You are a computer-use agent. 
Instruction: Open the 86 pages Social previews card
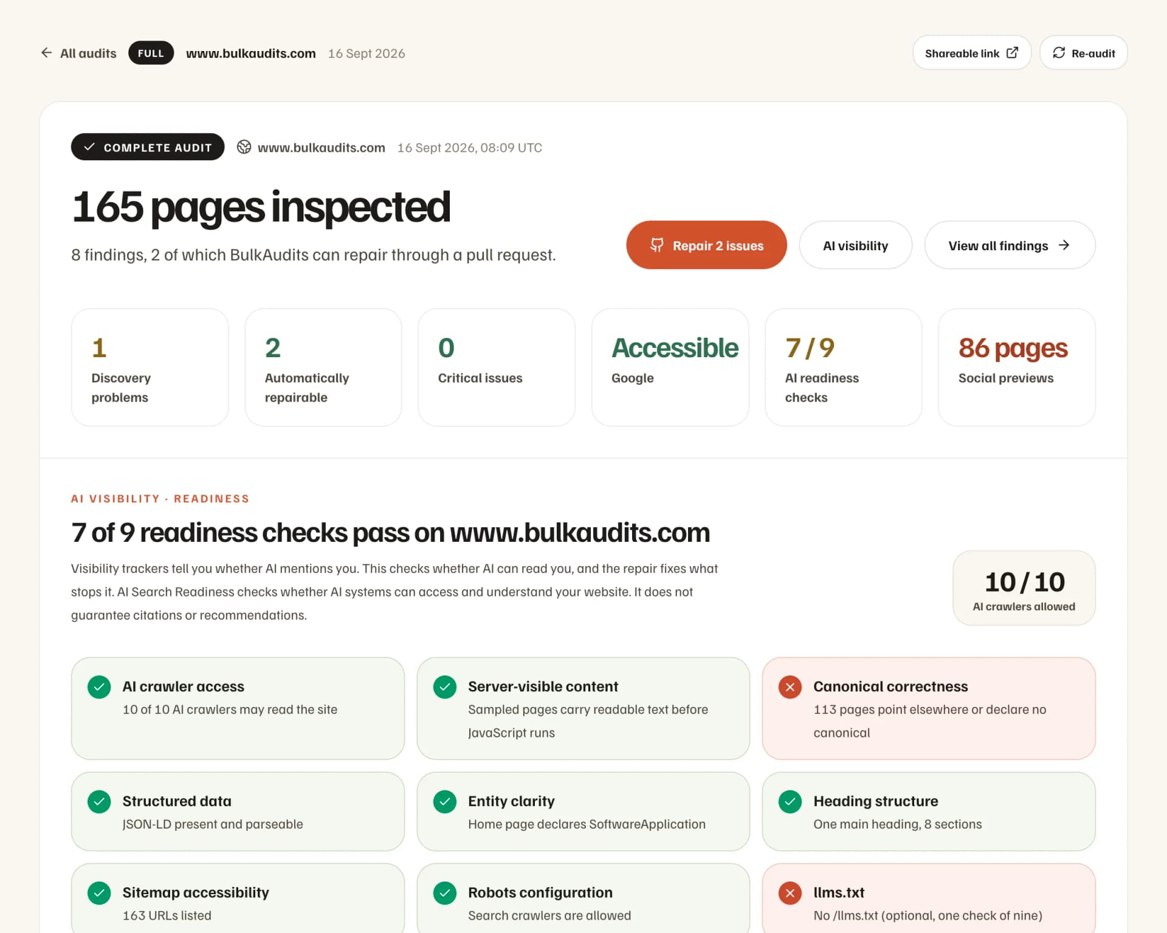pyautogui.click(x=1016, y=367)
